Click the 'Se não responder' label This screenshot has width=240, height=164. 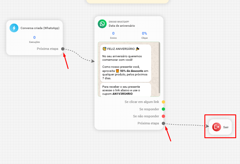point(146,116)
